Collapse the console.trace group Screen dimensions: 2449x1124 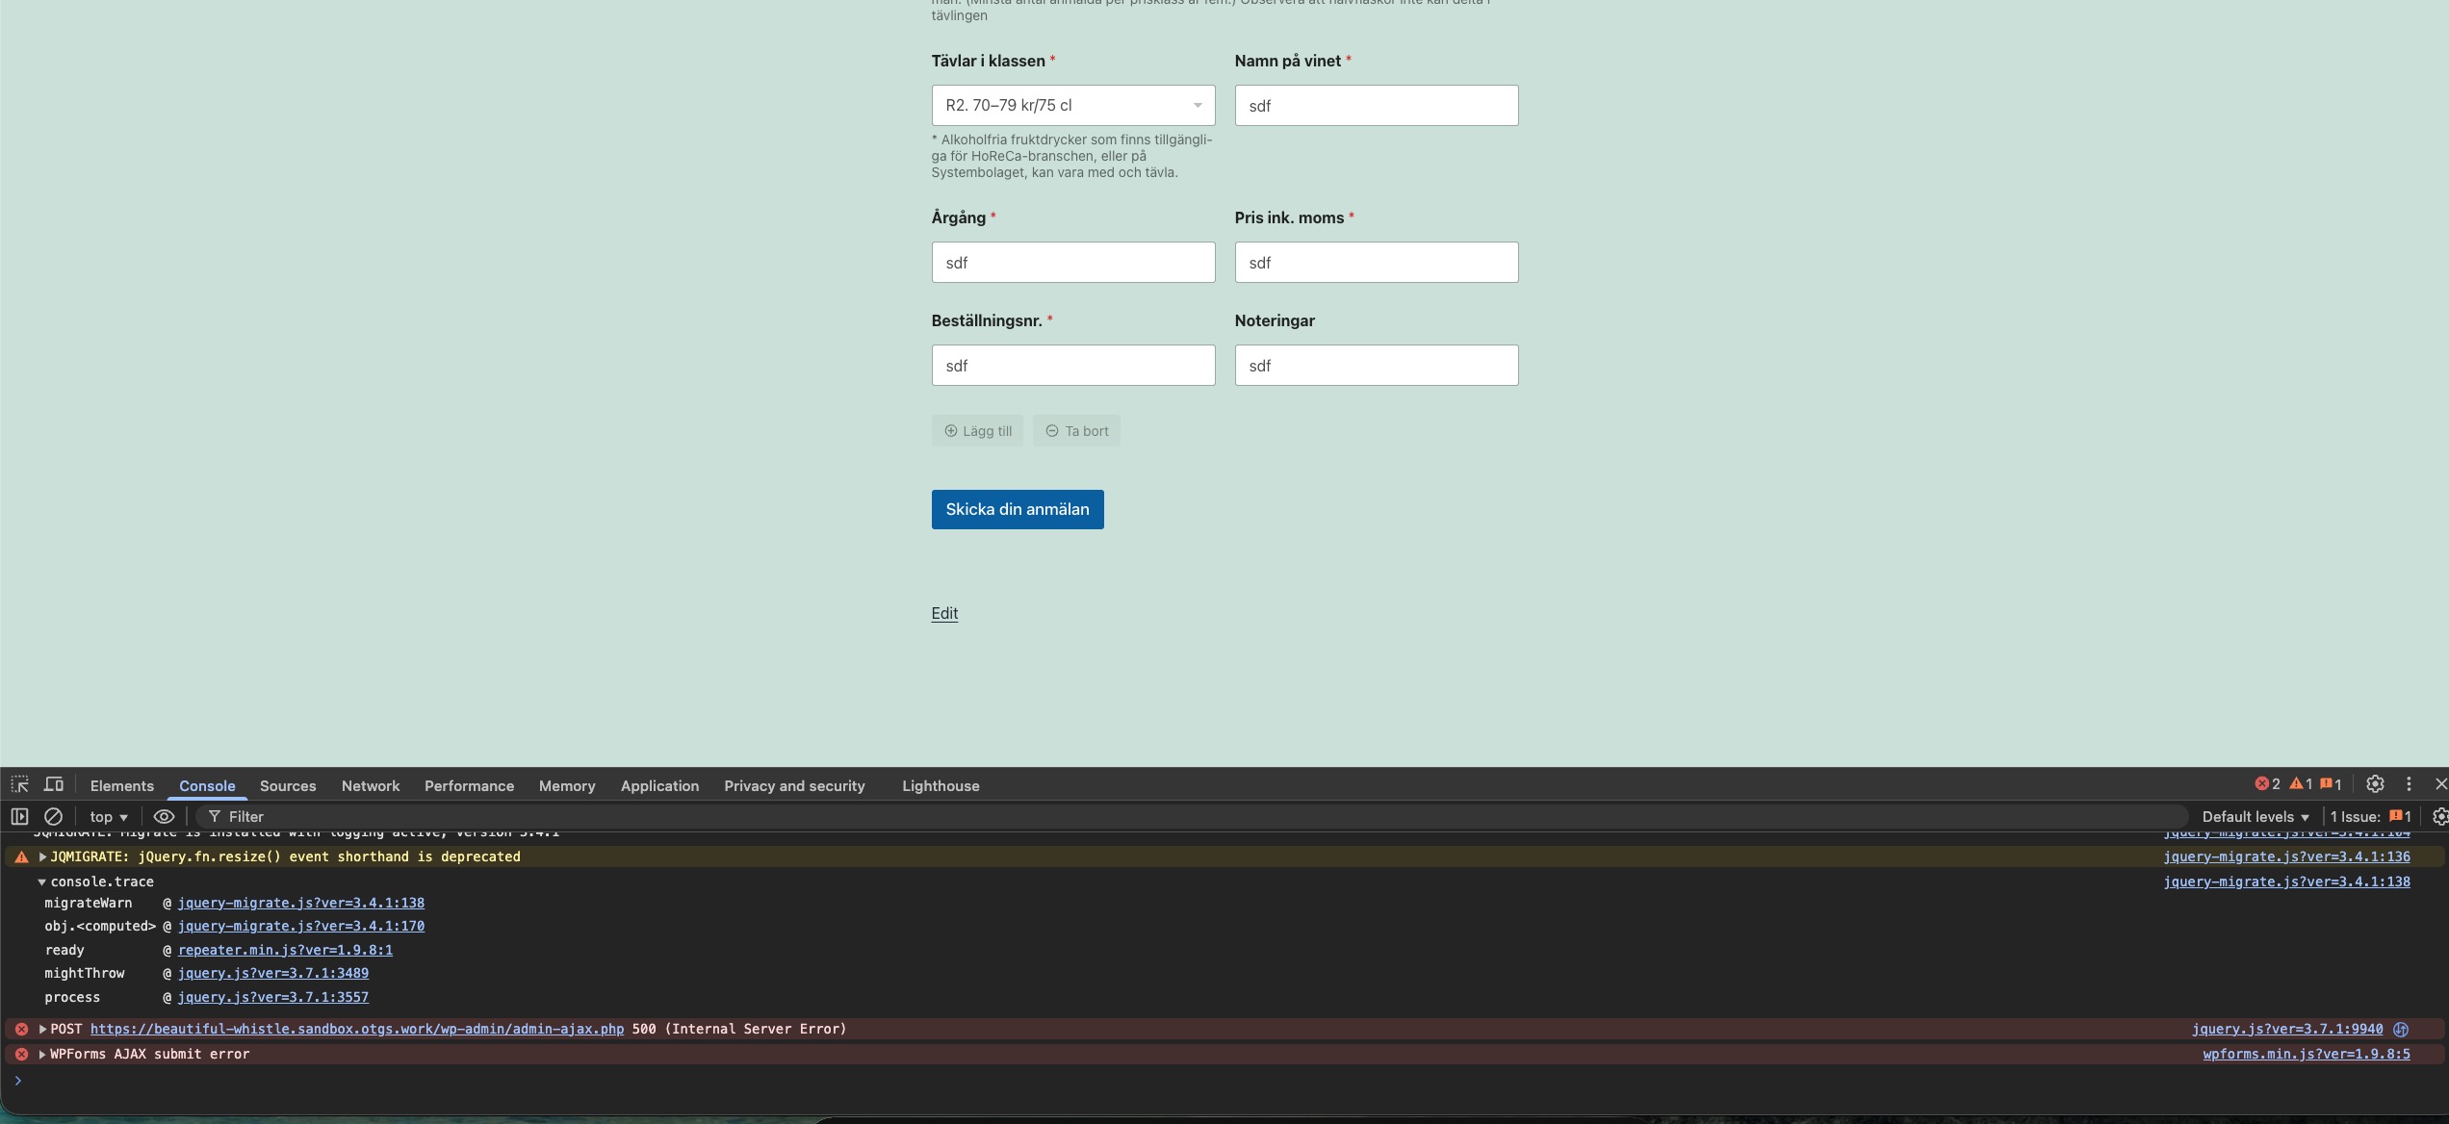click(42, 881)
